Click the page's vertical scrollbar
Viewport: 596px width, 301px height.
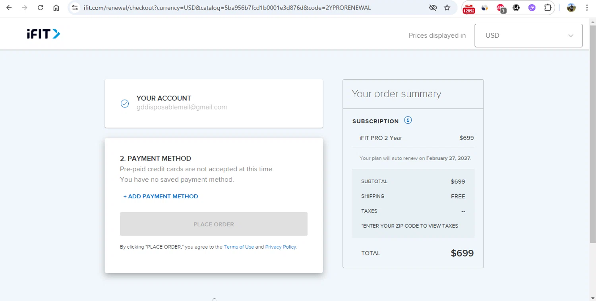pyautogui.click(x=592, y=131)
